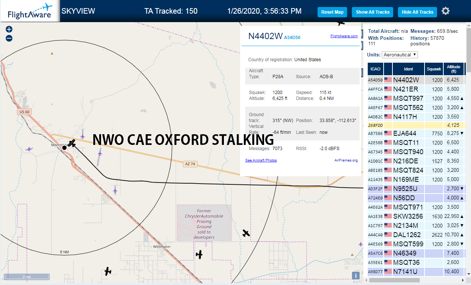
Task: Select MSQT997 row in table
Action: (416, 98)
